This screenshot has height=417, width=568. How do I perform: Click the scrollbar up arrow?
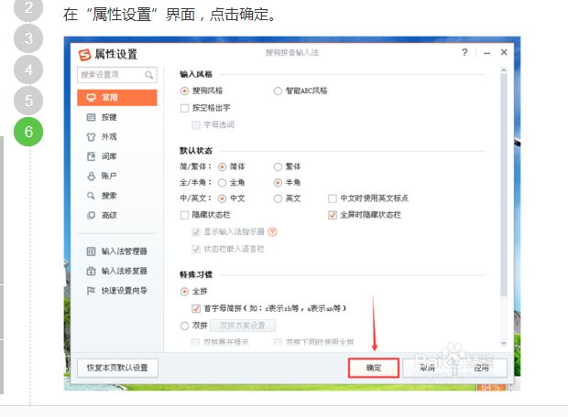coord(504,69)
